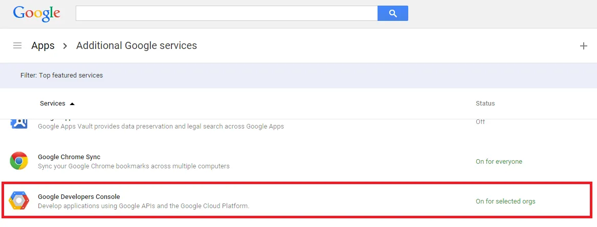
Task: Focus the Google search input field
Action: pos(227,13)
